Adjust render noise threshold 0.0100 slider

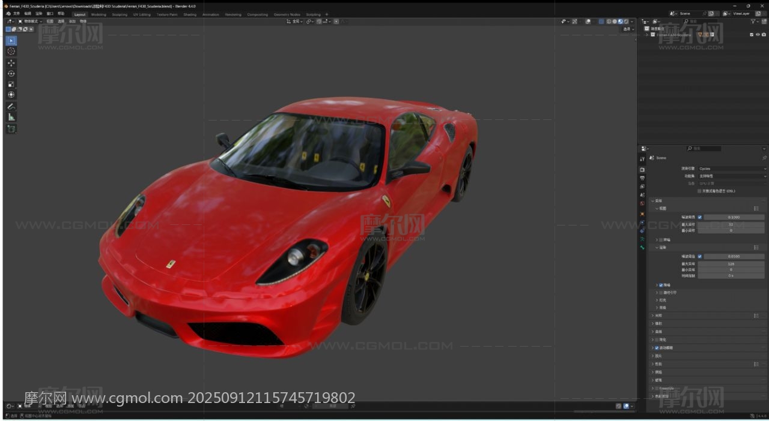coord(734,256)
